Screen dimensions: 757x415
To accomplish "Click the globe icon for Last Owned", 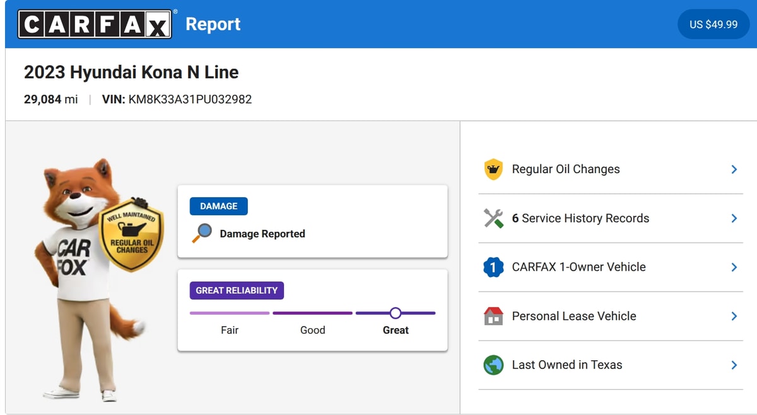I will click(x=493, y=365).
